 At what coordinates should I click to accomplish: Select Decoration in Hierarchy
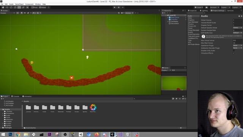[x=175, y=24]
